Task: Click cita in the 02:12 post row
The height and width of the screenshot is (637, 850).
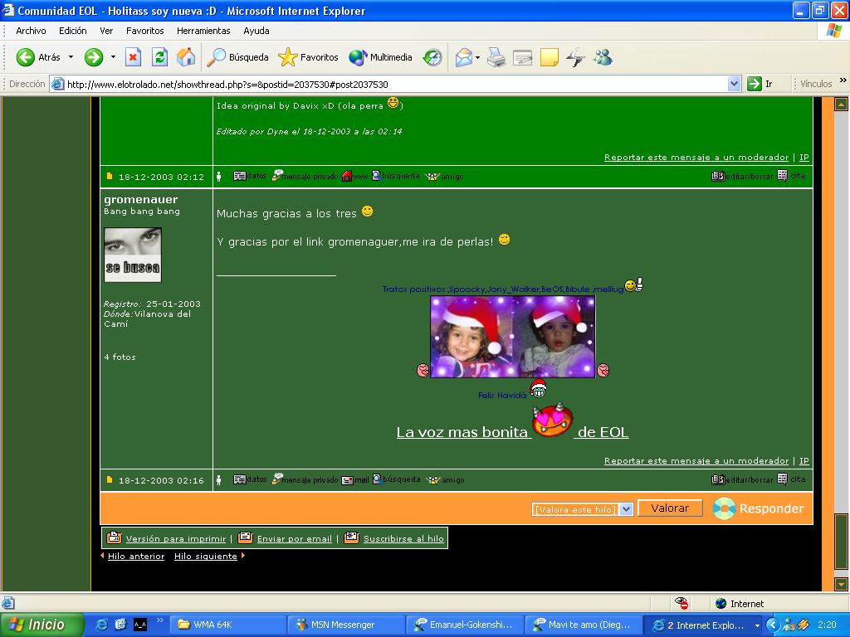Action: tap(791, 176)
